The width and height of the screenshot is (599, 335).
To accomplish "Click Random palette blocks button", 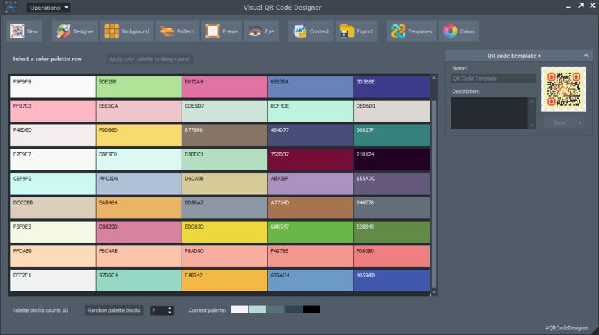I will [114, 310].
